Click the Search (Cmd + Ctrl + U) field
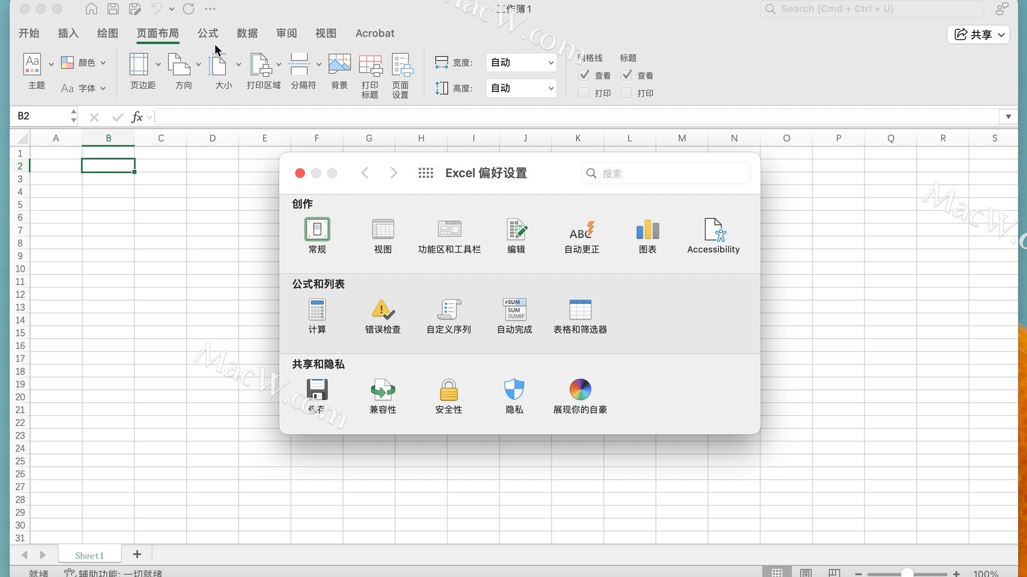The height and width of the screenshot is (577, 1027). 872,9
